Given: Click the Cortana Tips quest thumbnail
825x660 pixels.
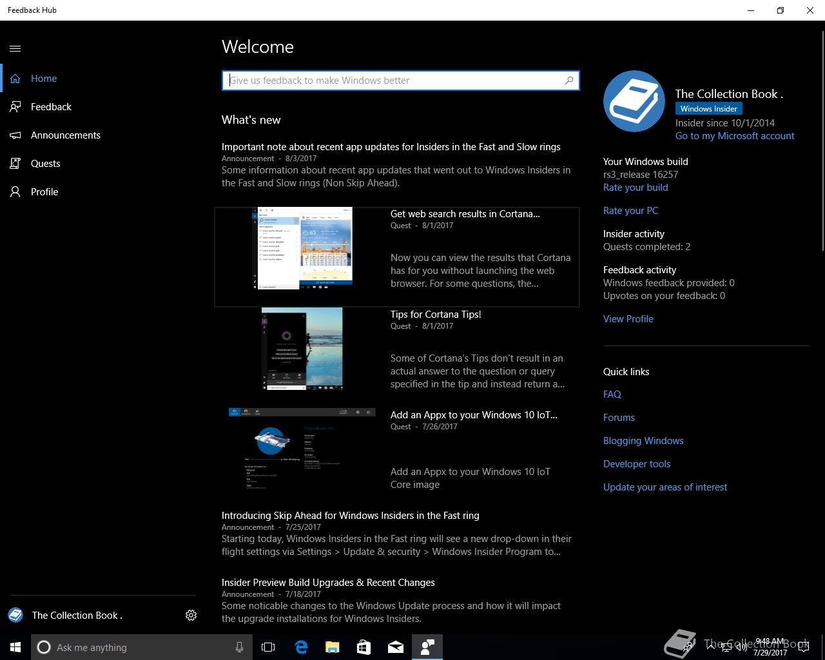Looking at the screenshot, I should pyautogui.click(x=302, y=349).
